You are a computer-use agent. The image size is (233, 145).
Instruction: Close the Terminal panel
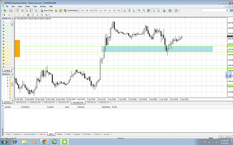(x=2, y=106)
